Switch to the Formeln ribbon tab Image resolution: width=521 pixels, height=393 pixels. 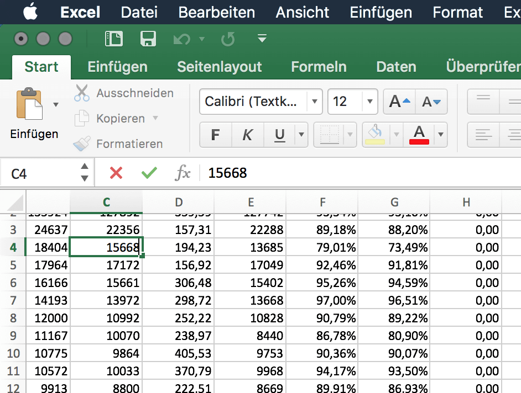coord(319,67)
